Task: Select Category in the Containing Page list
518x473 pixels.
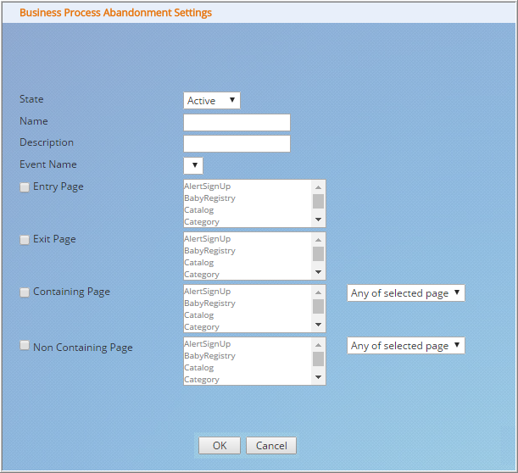Action: [x=202, y=327]
